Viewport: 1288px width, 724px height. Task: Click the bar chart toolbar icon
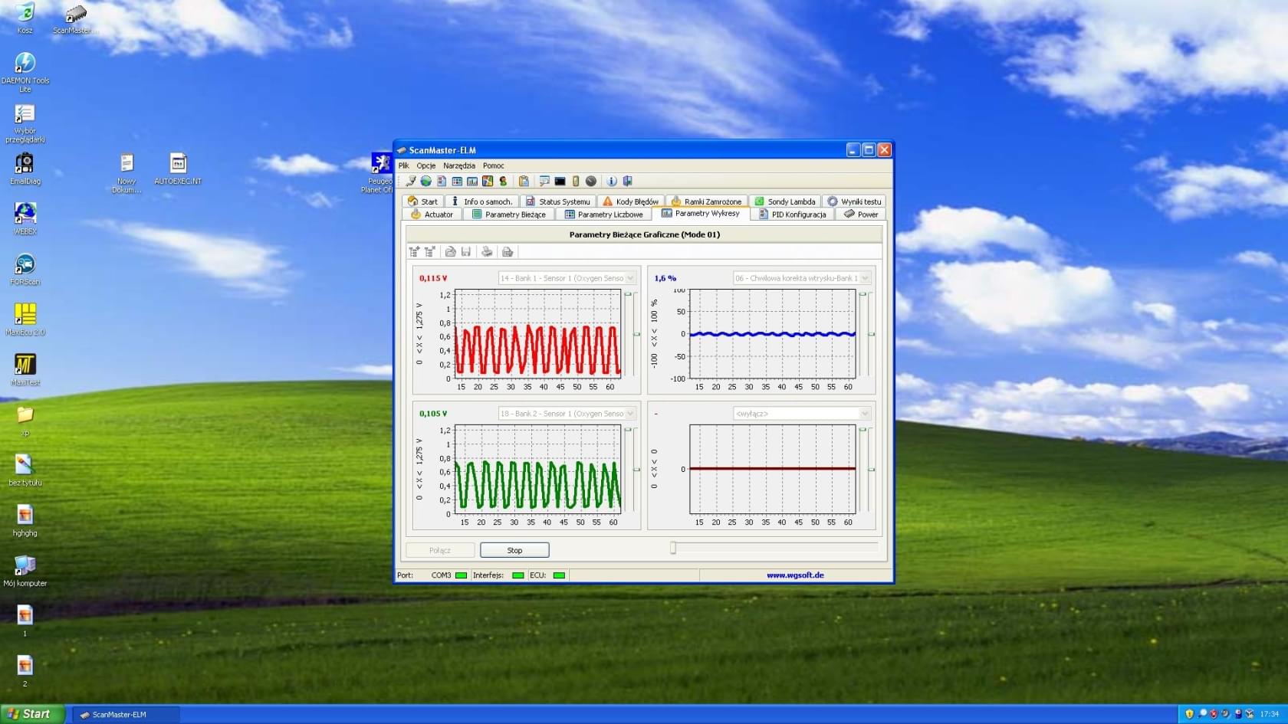tap(472, 182)
